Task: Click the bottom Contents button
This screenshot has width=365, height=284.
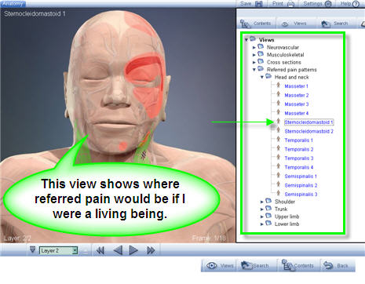Action: coord(297,266)
